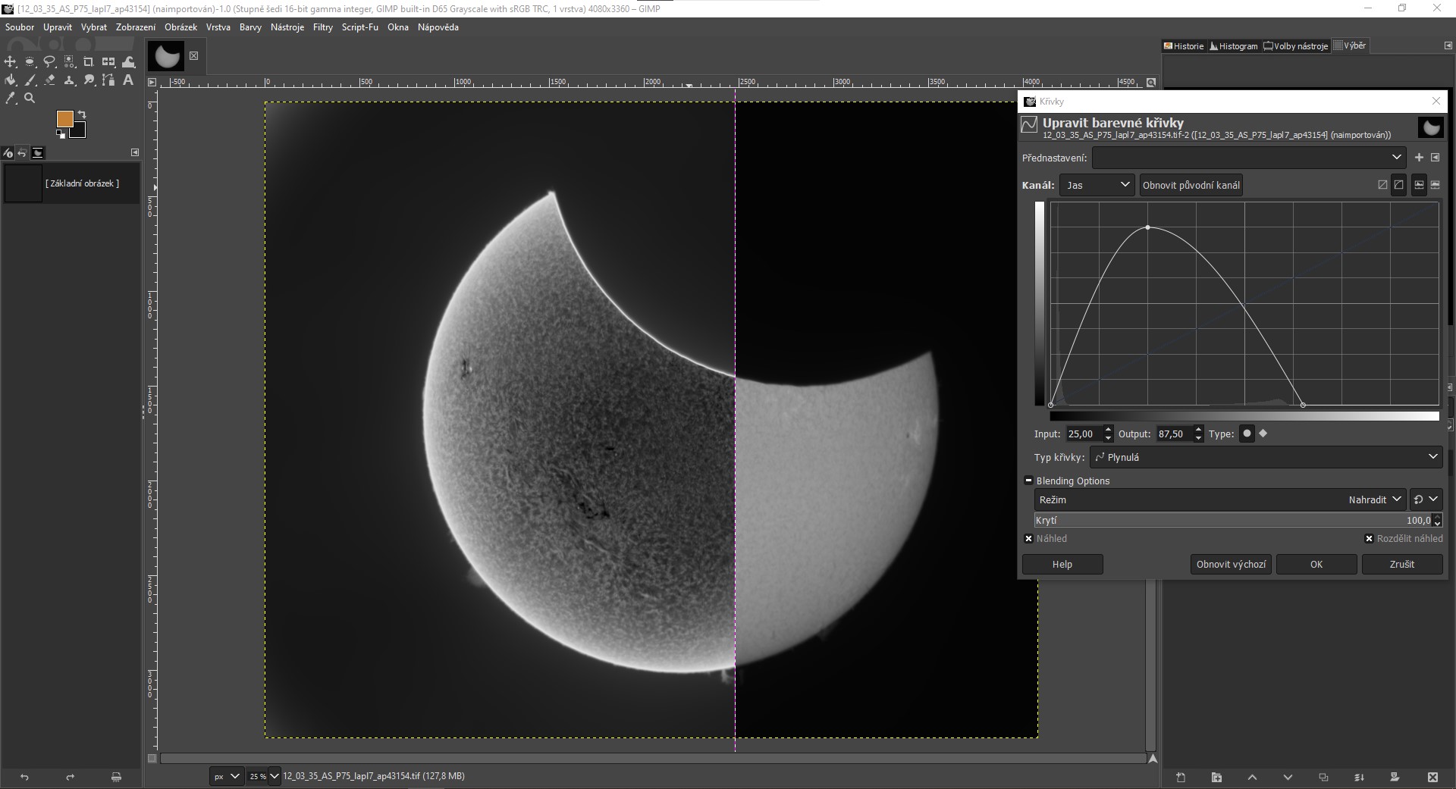Click the orange foreground color swatch
The height and width of the screenshot is (789, 1456).
tap(65, 119)
